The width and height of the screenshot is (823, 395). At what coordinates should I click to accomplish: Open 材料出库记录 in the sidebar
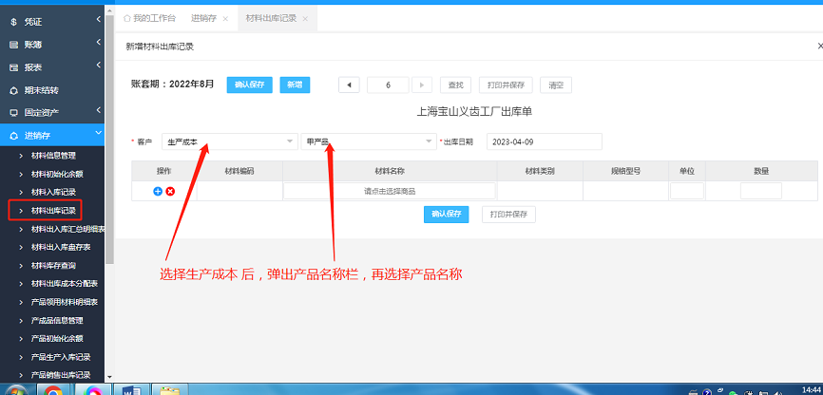53,211
